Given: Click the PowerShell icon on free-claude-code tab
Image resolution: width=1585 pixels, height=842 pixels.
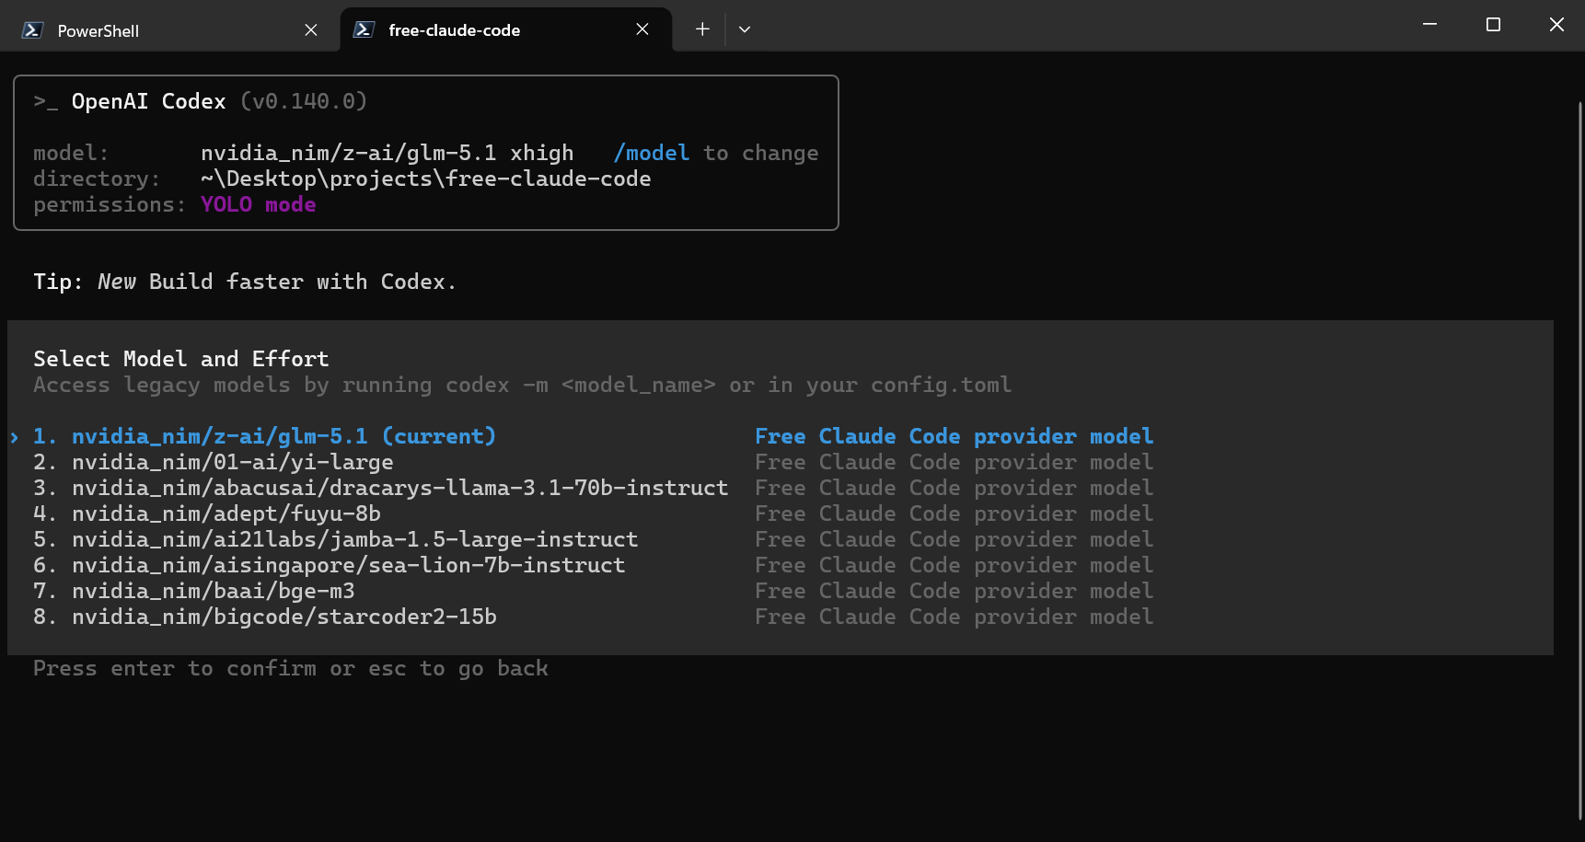Looking at the screenshot, I should (364, 29).
